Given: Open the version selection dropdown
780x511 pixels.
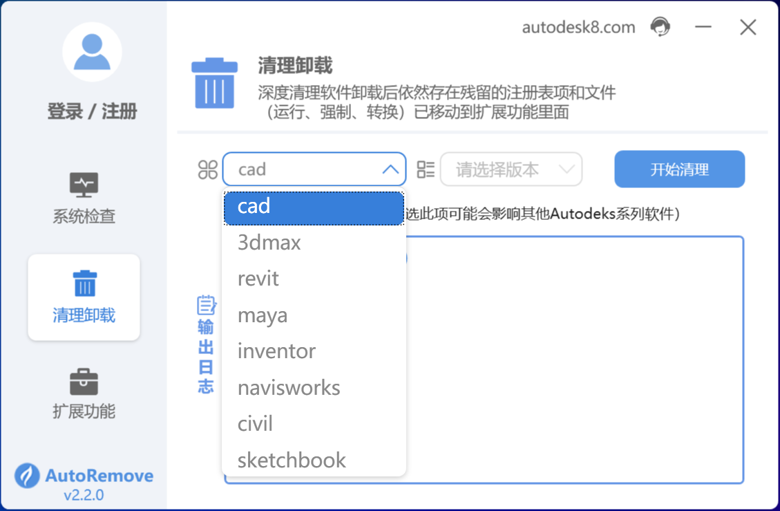Looking at the screenshot, I should pos(511,169).
